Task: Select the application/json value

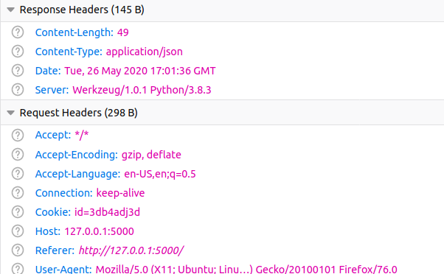Action: click(x=144, y=52)
